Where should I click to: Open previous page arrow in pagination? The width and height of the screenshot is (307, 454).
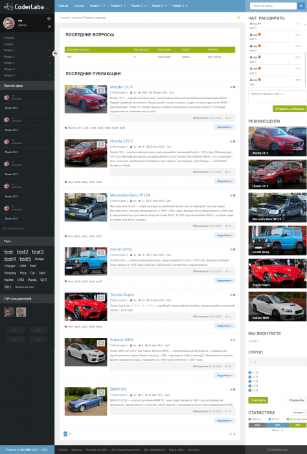231,434
